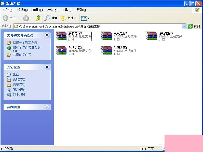Select the 系统之家5 WinRAR archive icon
Image resolution: width=203 pixels, height=152 pixels.
point(106,50)
